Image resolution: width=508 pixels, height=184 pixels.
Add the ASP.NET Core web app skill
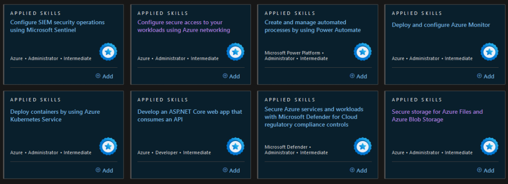[x=231, y=171]
